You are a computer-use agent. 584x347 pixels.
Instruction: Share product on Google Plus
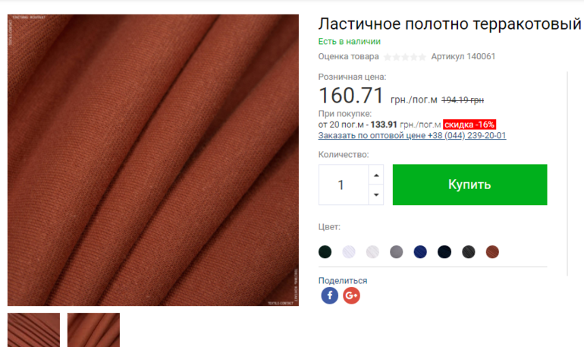coord(351,295)
